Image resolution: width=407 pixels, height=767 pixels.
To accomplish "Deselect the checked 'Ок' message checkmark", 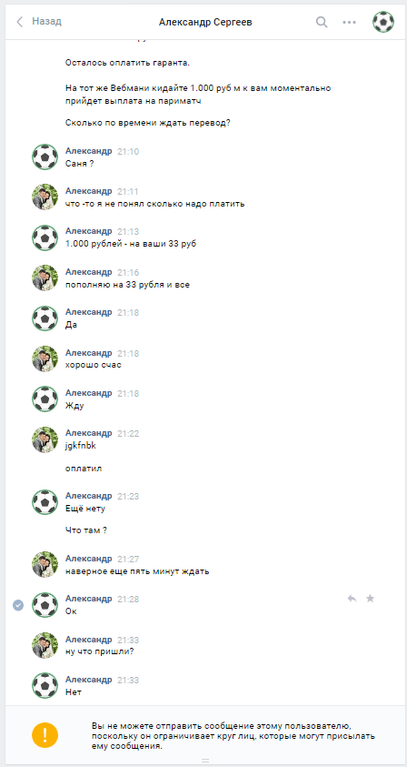I will click(x=18, y=605).
